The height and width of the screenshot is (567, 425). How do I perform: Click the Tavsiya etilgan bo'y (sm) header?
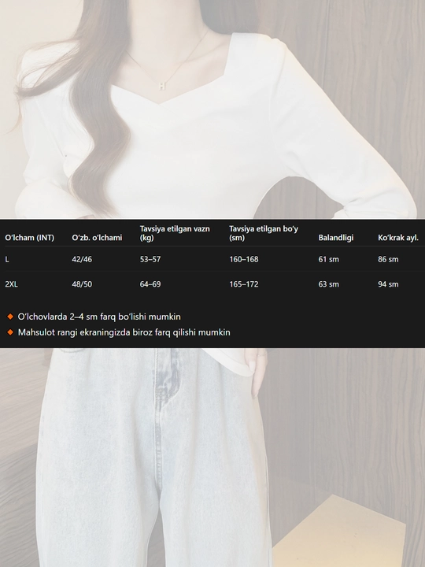264,233
